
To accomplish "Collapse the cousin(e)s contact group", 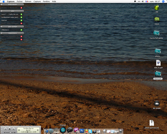I will pyautogui.click(x=2, y=33).
